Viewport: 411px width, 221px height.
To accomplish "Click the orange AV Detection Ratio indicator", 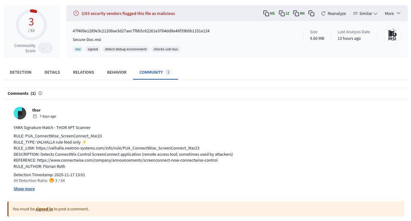I will coord(52,181).
